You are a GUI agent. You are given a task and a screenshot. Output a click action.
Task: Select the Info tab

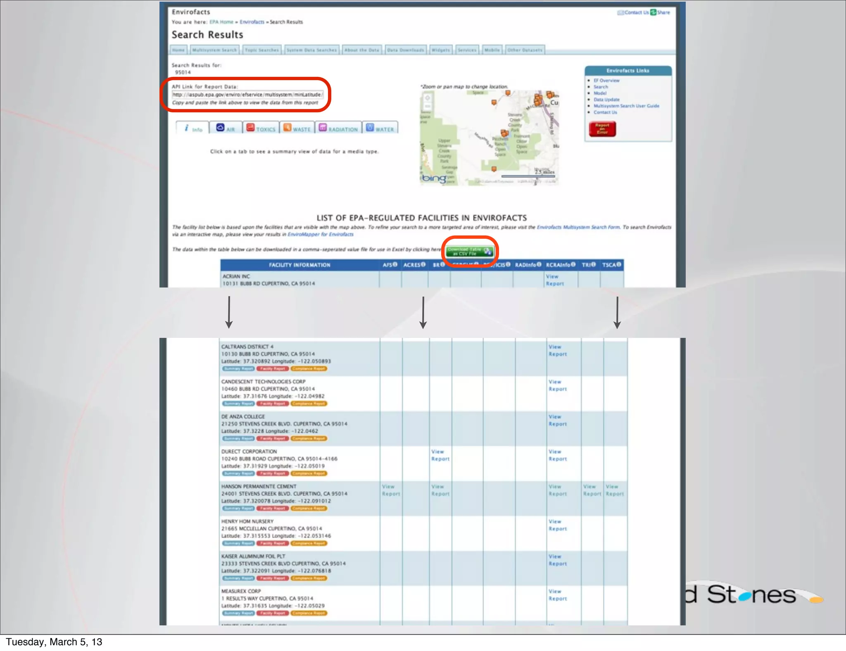192,128
